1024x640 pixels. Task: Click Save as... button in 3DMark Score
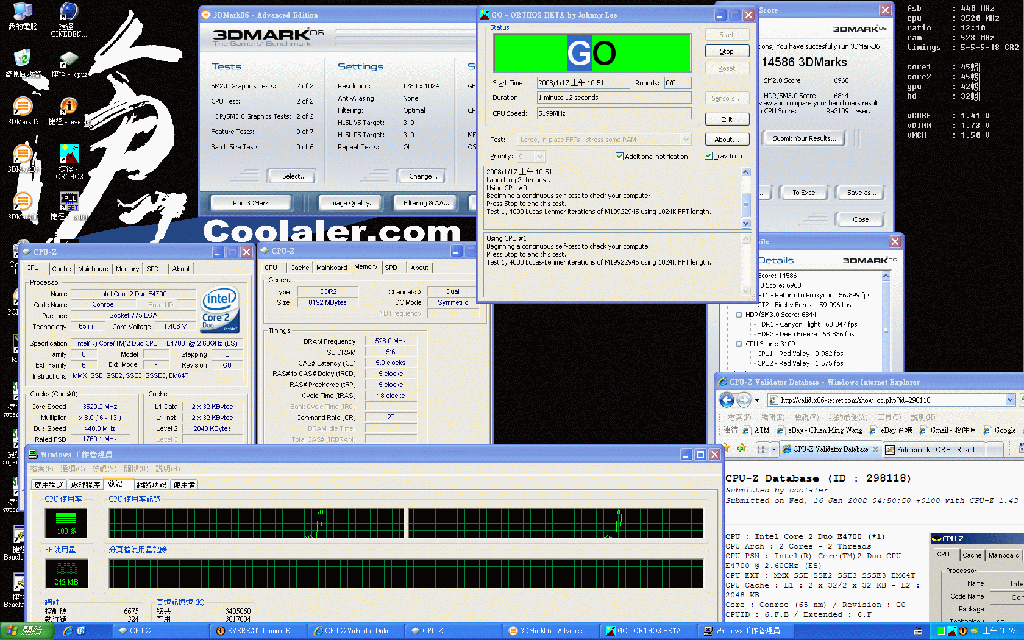(x=861, y=193)
